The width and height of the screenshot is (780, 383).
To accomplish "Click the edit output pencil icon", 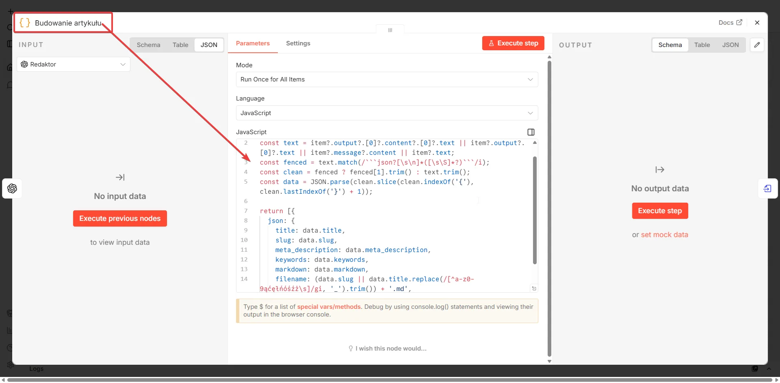I will coord(757,45).
